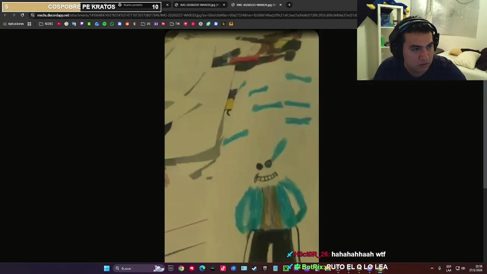The width and height of the screenshot is (487, 274).
Task: Click the Buscar taskbar search box
Action: pyautogui.click(x=139, y=268)
